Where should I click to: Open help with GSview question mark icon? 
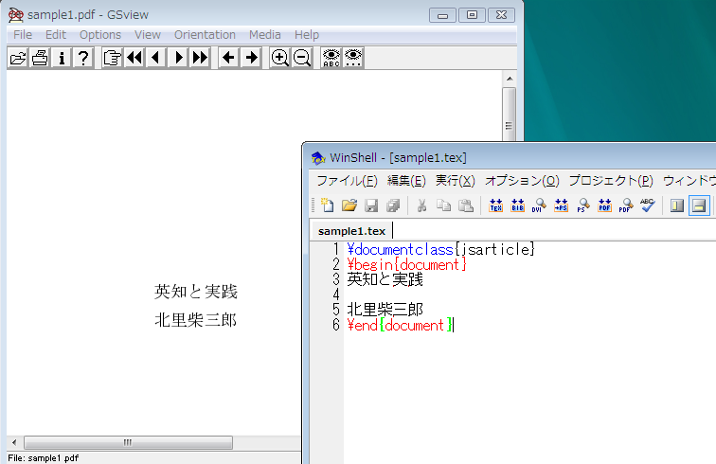[x=83, y=58]
